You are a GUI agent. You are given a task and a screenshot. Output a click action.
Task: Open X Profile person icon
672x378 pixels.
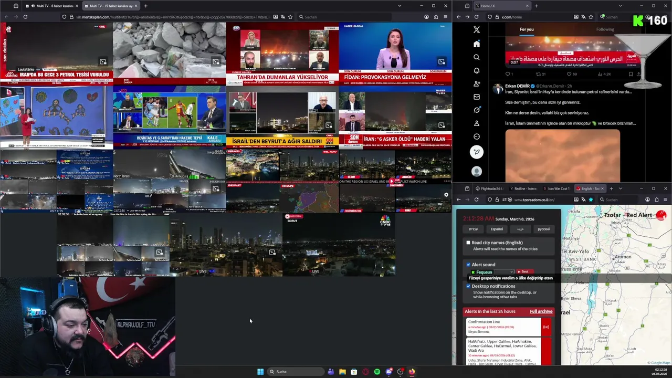(476, 123)
